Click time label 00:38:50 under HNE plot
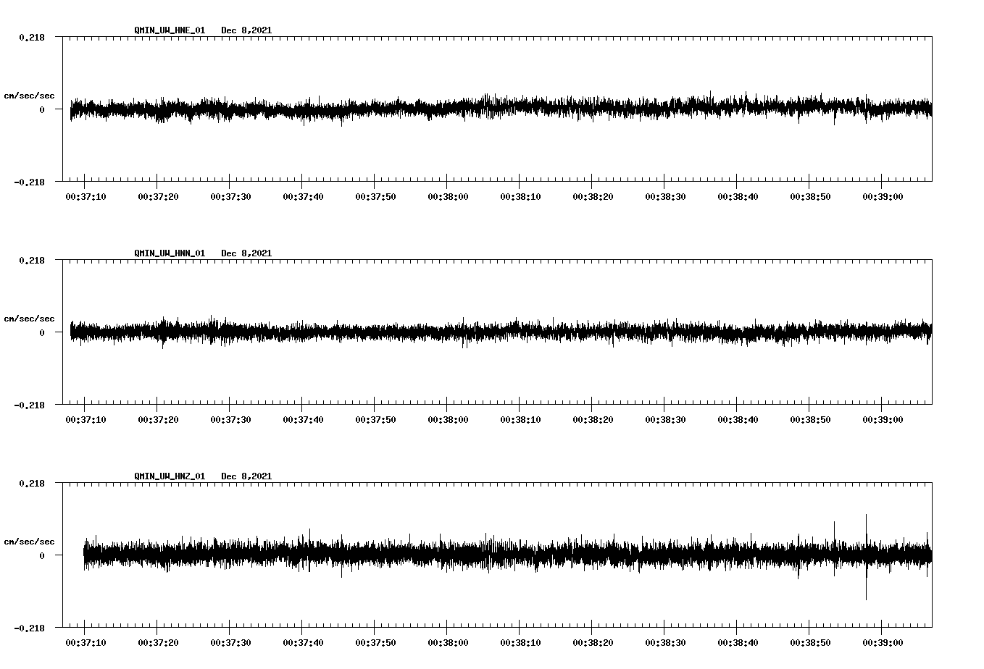 pos(810,197)
